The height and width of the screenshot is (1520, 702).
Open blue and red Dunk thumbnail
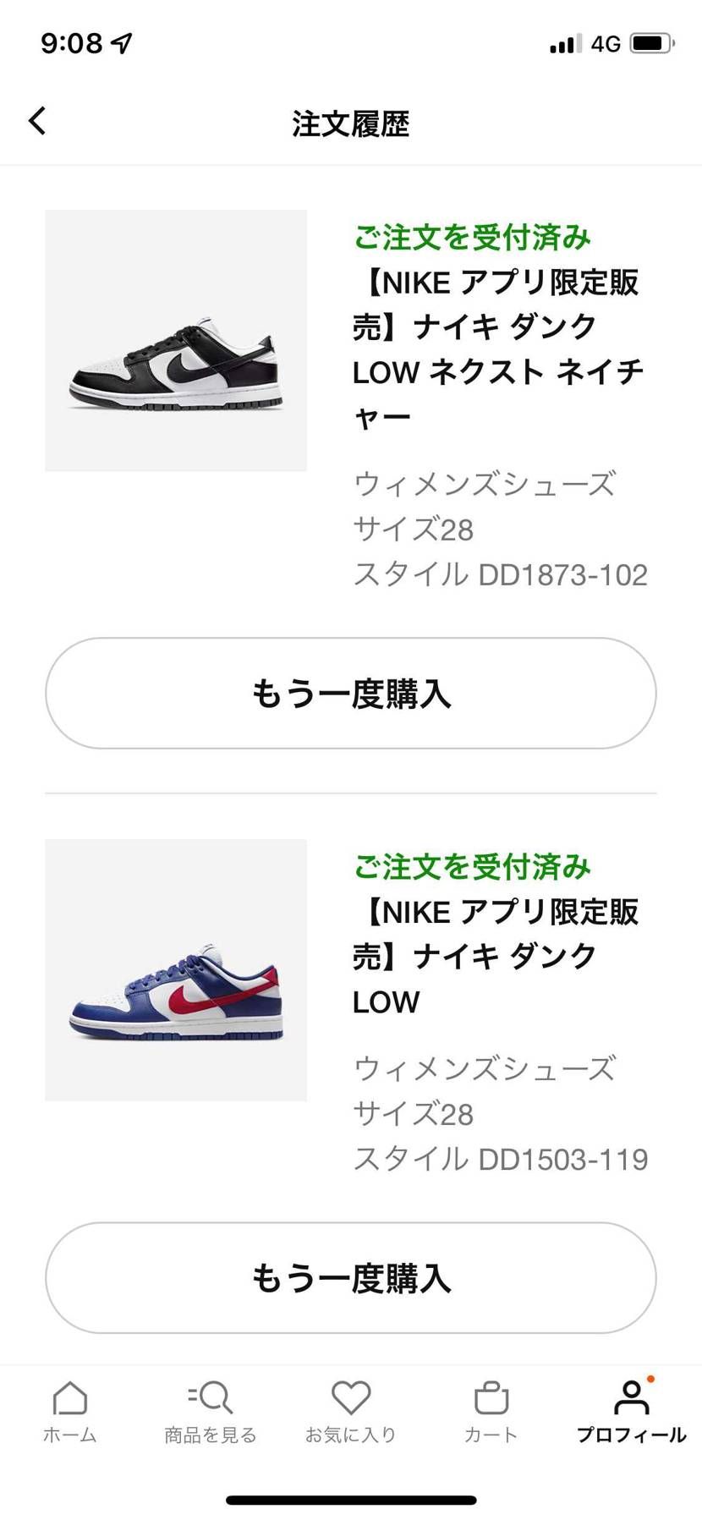(176, 970)
